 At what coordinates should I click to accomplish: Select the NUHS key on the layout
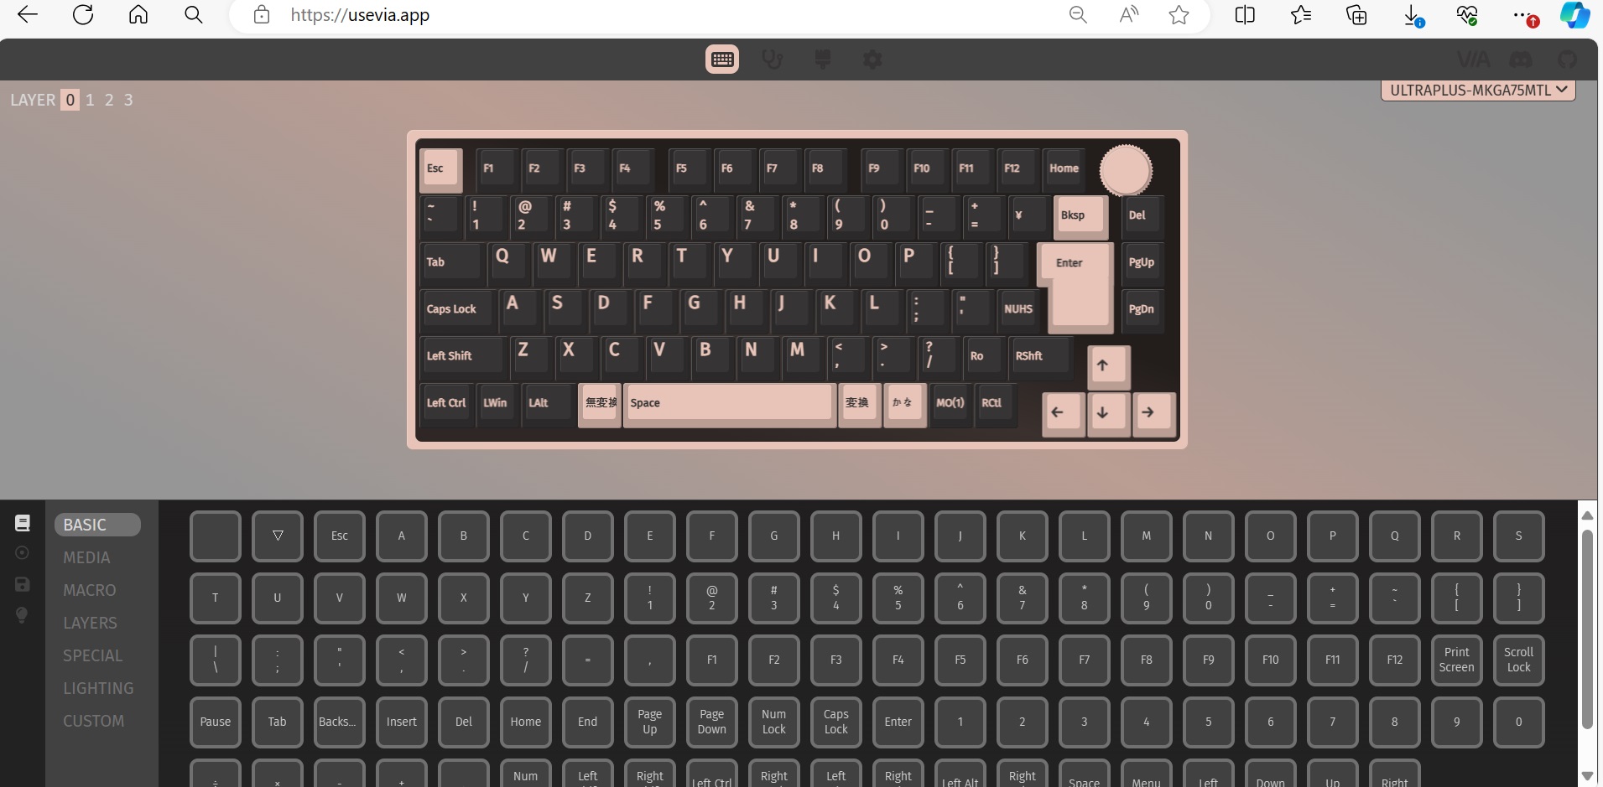click(x=1018, y=310)
